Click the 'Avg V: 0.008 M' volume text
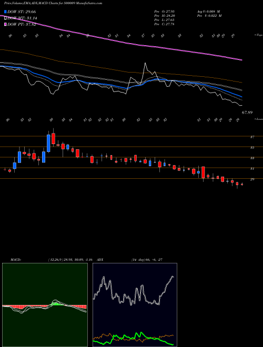The width and height of the screenshot is (263, 347). pos(208,11)
